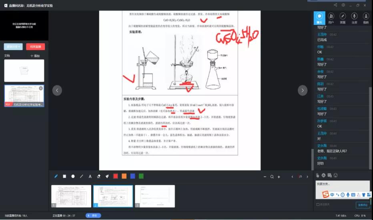The width and height of the screenshot is (373, 220).
Task: Open Sogou skin shirt icon
Action: [363, 195]
